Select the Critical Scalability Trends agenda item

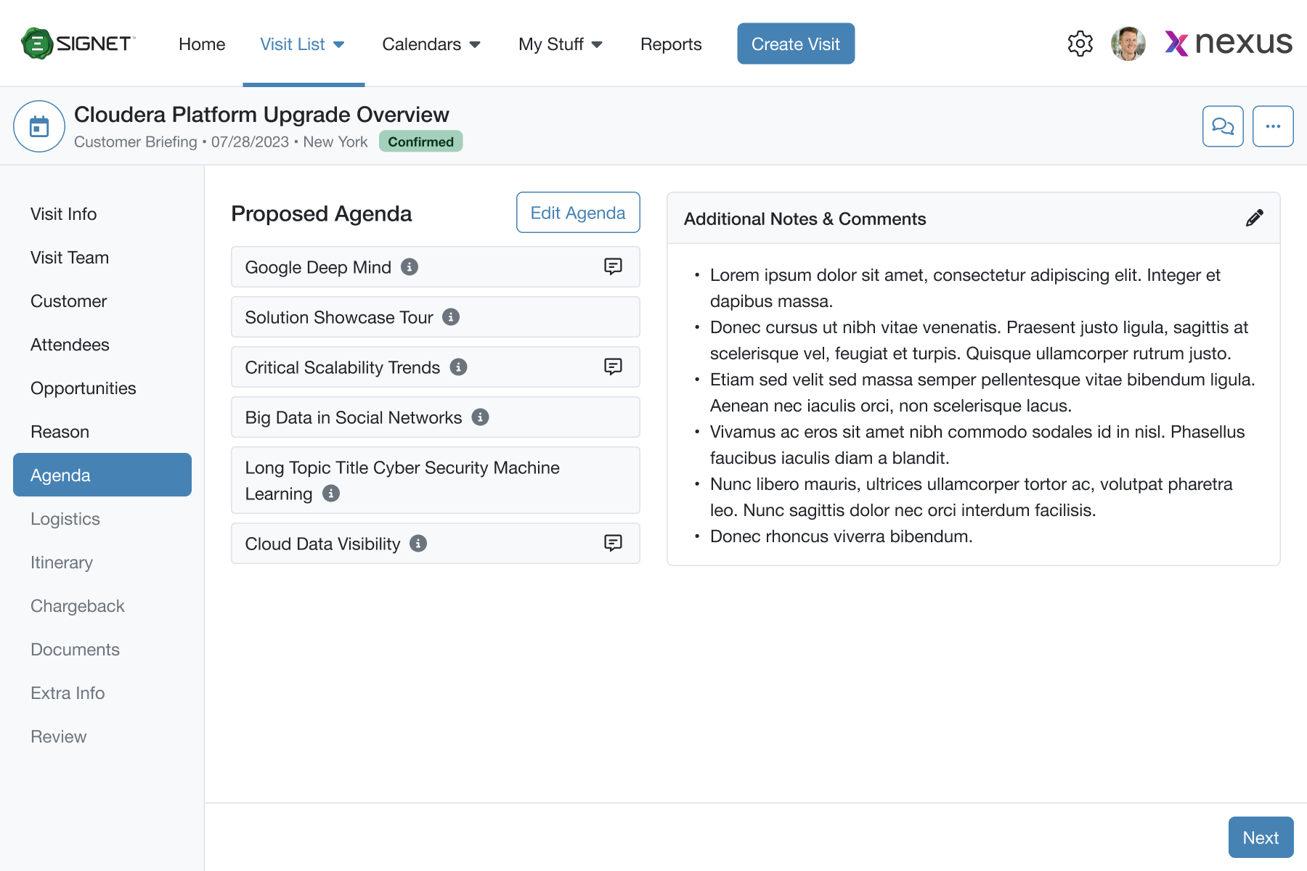tap(436, 367)
